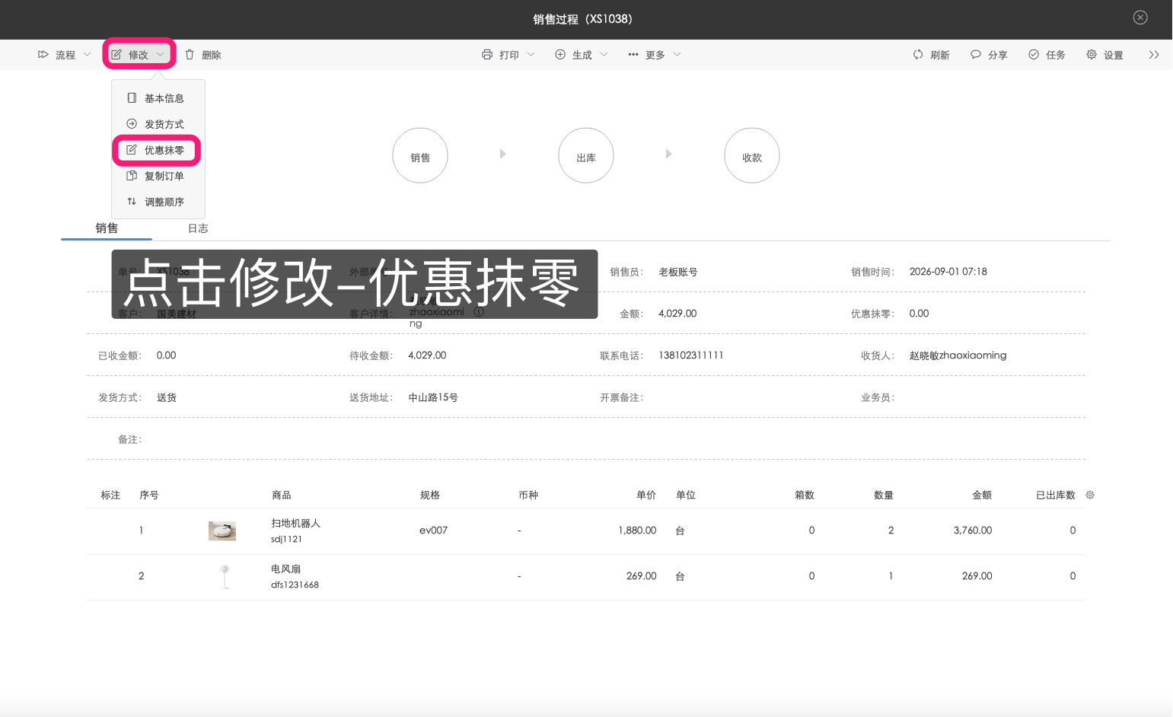Open the 扫地机器人 product thumbnail

click(222, 531)
